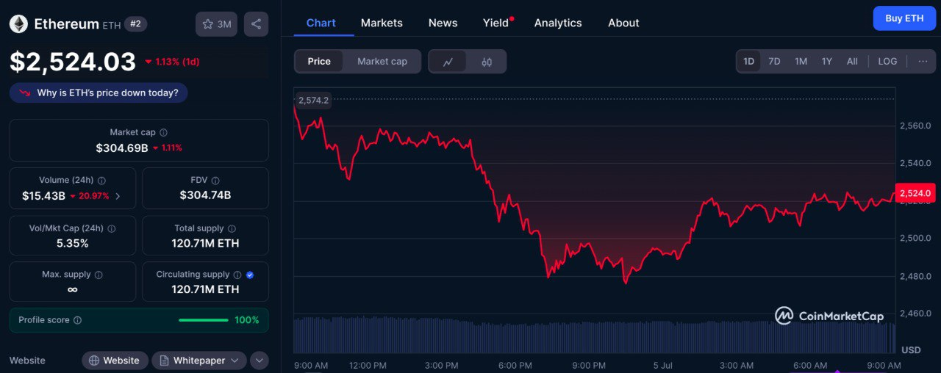Select Price chart mode
This screenshot has height=373, width=941.
pos(319,62)
